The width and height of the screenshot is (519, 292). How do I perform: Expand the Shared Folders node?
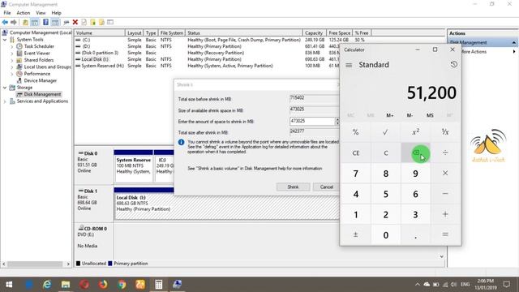click(x=12, y=60)
